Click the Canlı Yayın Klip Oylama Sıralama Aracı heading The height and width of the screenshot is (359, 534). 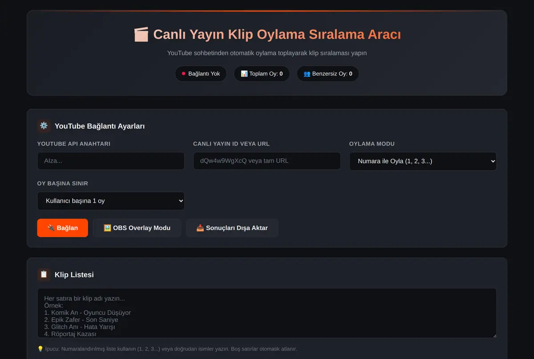267,34
